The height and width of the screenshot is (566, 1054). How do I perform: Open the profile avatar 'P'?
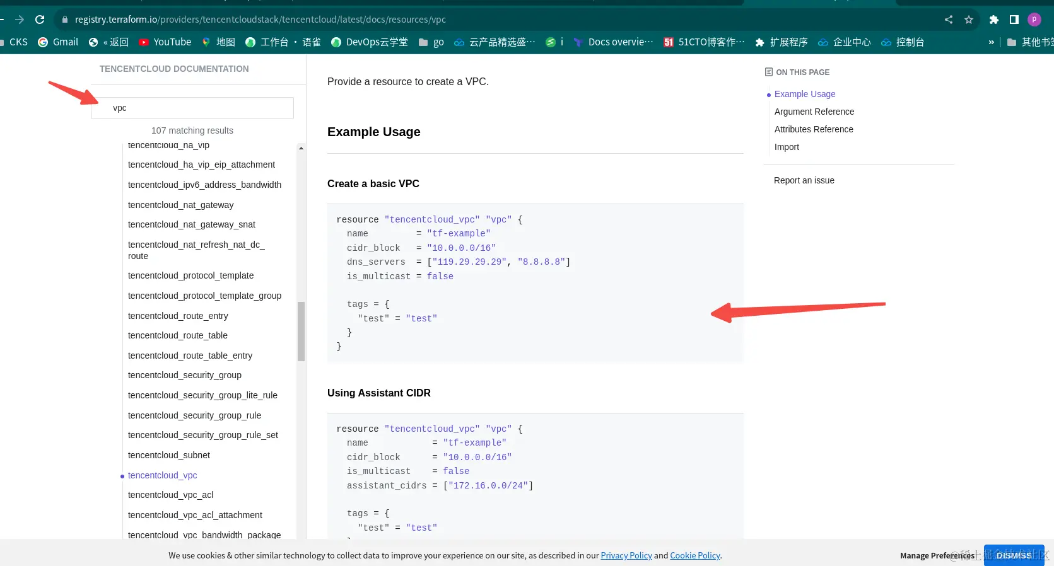1034,20
